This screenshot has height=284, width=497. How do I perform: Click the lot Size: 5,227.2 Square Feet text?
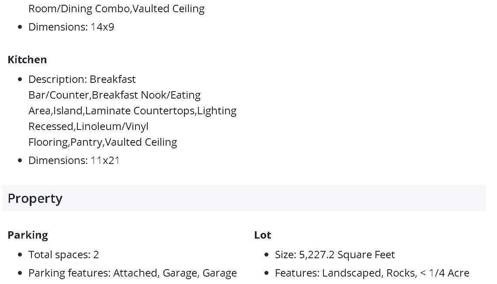335,254
